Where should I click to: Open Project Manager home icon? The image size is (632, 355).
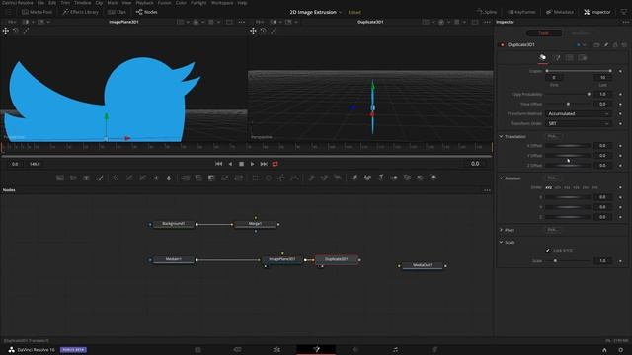point(604,350)
